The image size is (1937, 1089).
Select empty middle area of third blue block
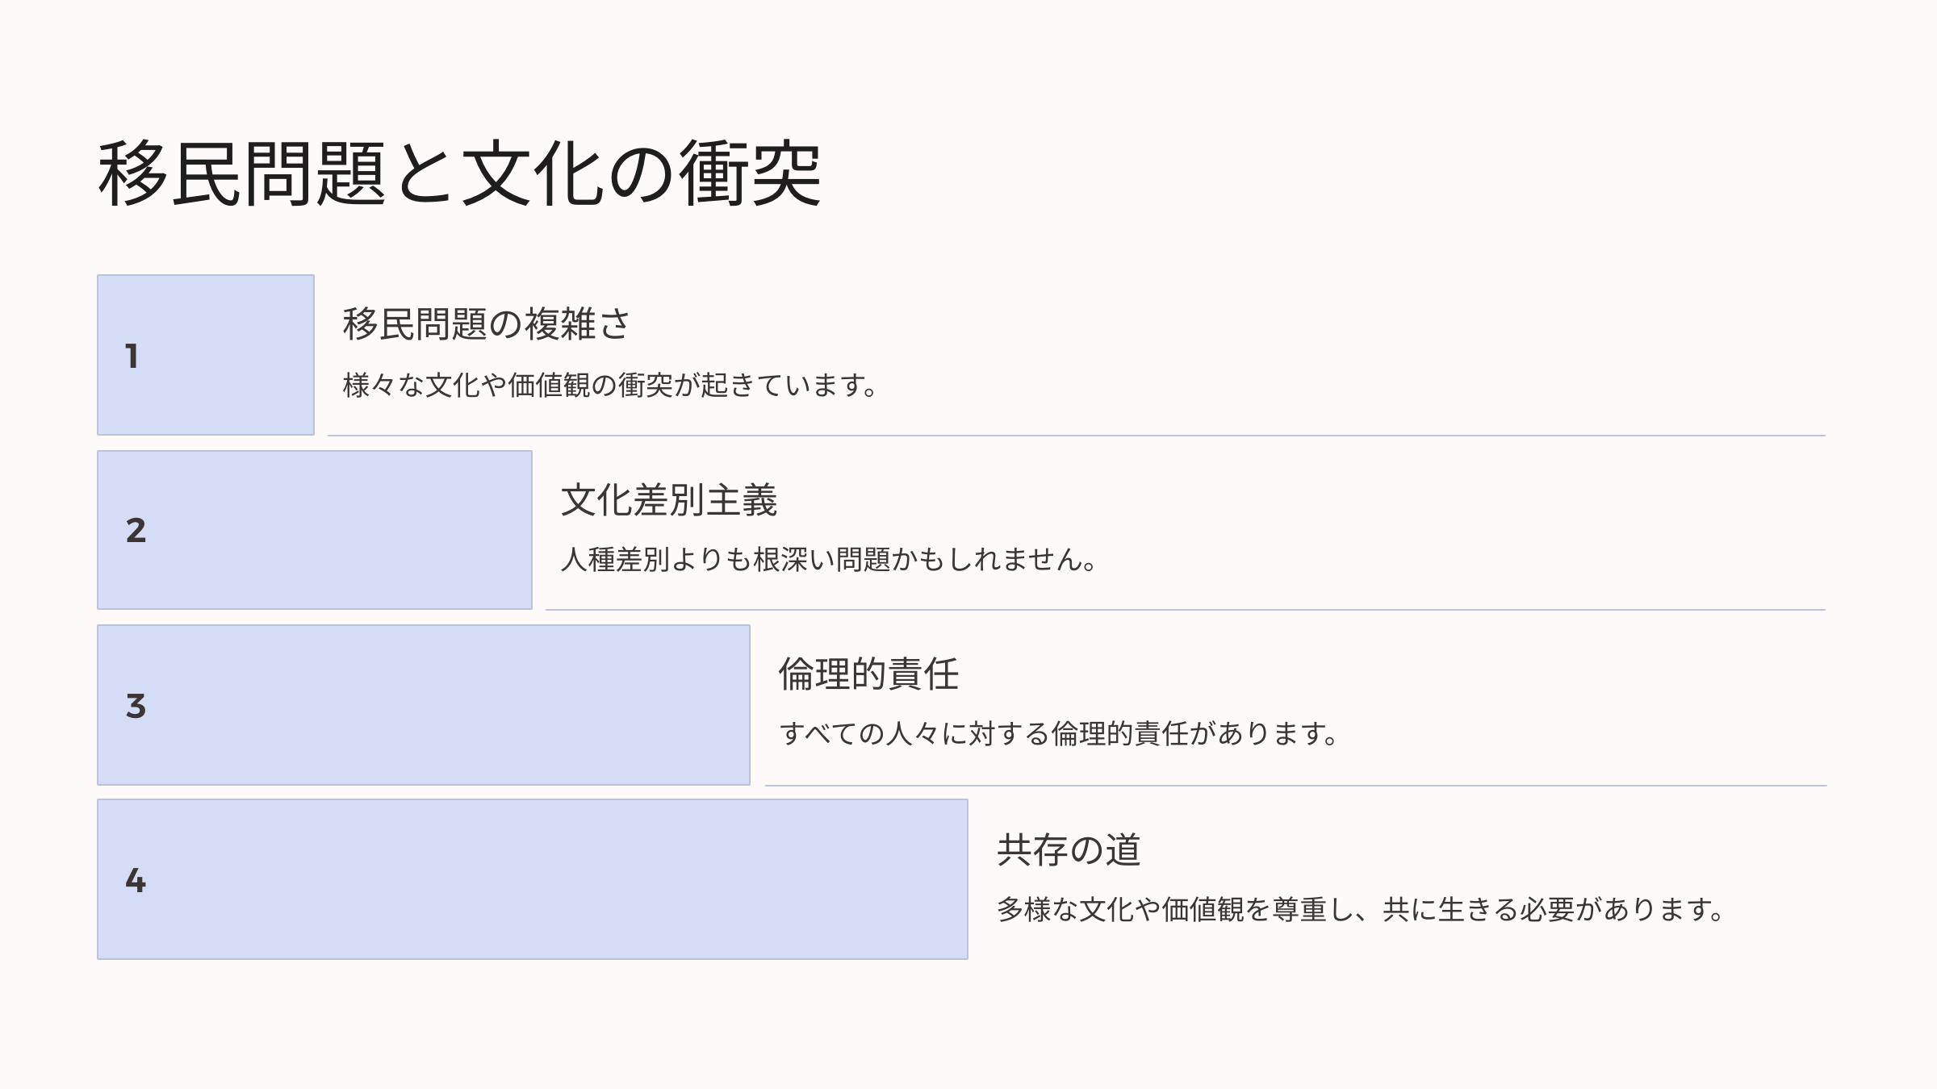436,705
